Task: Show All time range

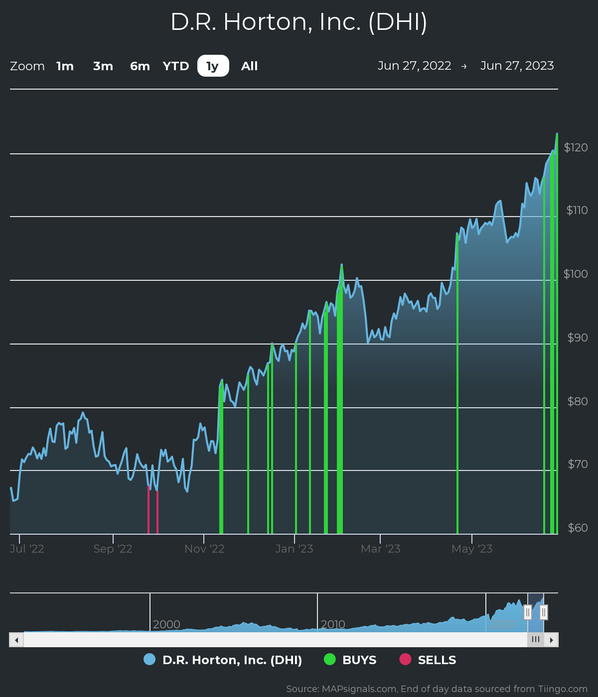Action: tap(249, 66)
